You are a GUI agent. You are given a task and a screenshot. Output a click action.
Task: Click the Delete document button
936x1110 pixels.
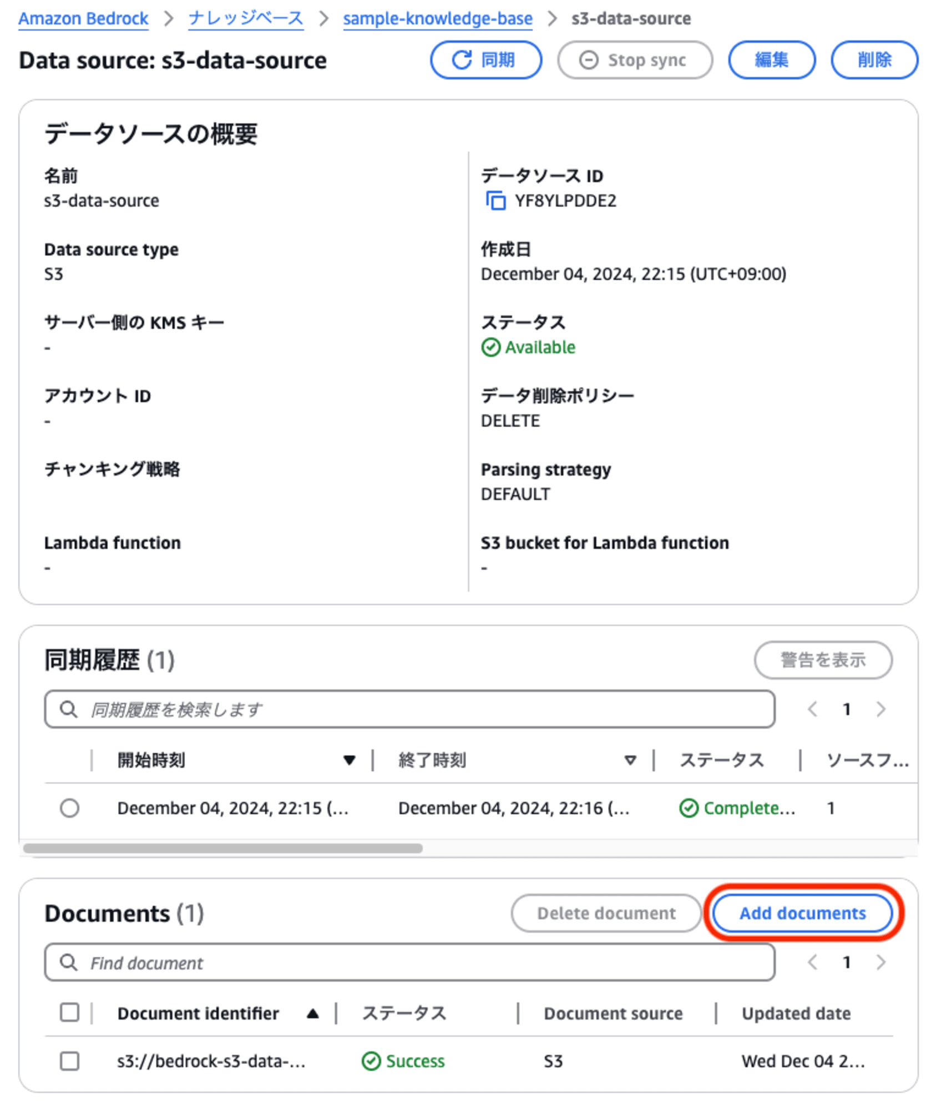pyautogui.click(x=606, y=913)
